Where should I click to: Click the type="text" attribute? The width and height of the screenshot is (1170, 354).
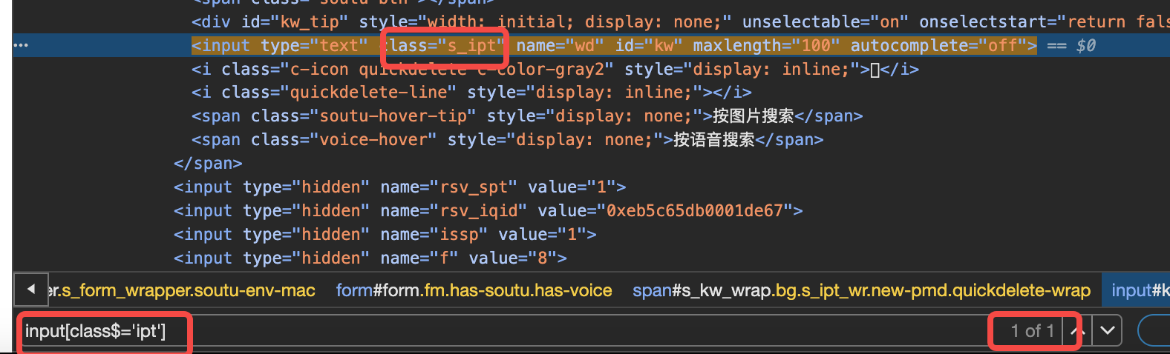click(315, 45)
